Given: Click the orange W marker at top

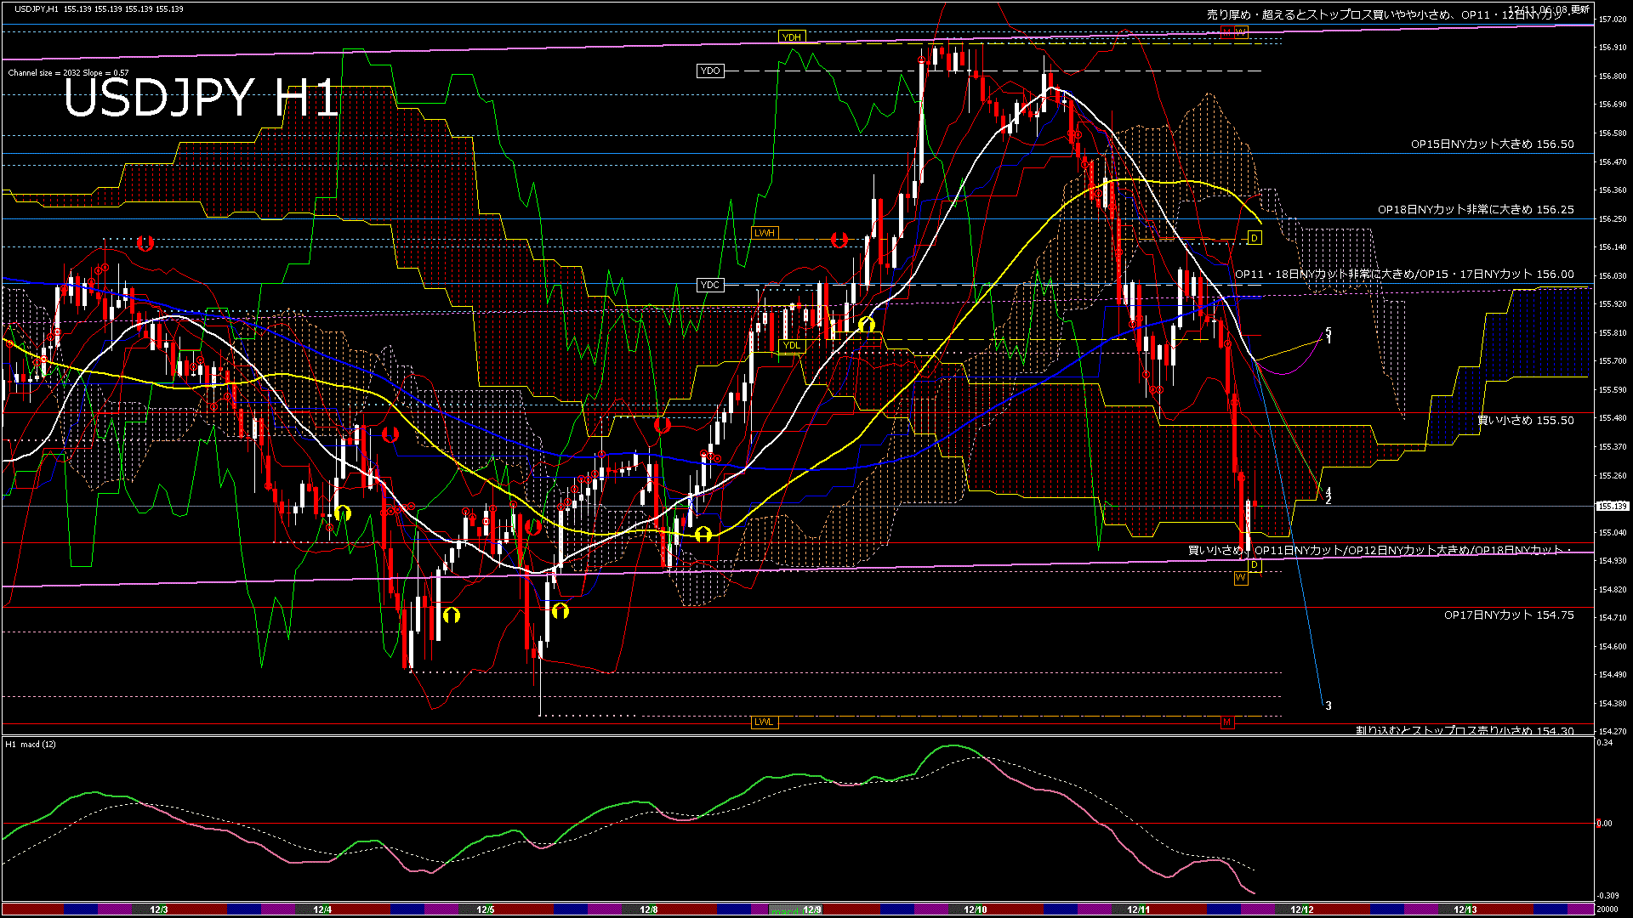Looking at the screenshot, I should point(1241,32).
